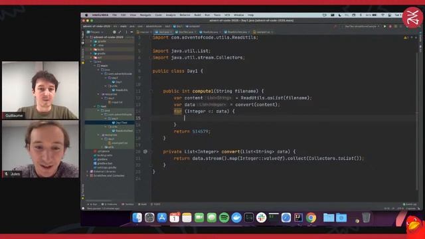Screen dimensions: 425x239
Task: Open the Refactor menu
Action: coord(185,15)
